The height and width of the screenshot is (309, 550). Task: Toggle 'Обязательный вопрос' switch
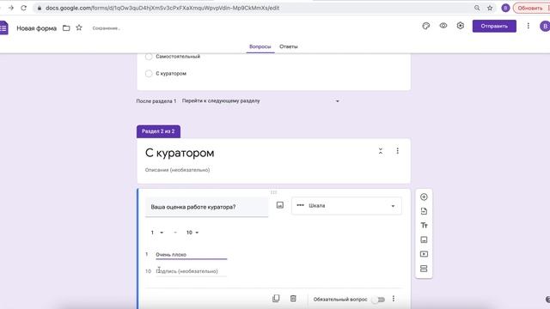point(379,300)
